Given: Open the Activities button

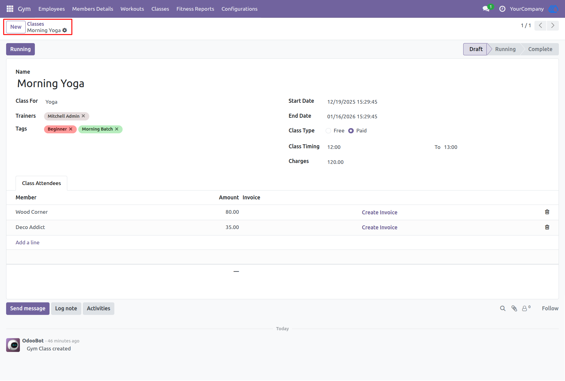Looking at the screenshot, I should tap(98, 309).
